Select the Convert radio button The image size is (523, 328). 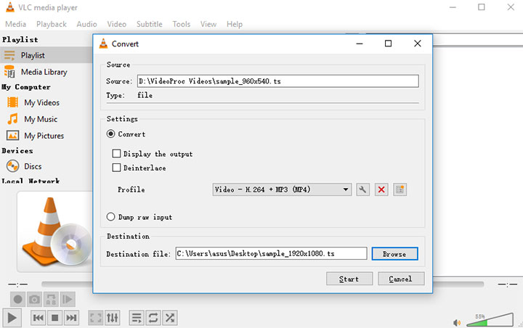(110, 134)
